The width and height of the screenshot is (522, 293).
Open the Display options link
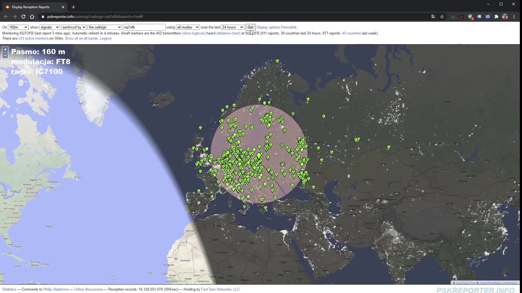(268, 27)
